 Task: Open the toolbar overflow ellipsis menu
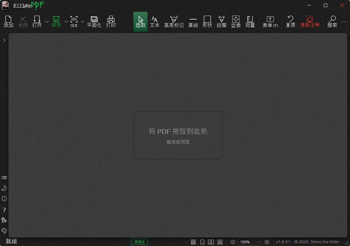(x=344, y=22)
